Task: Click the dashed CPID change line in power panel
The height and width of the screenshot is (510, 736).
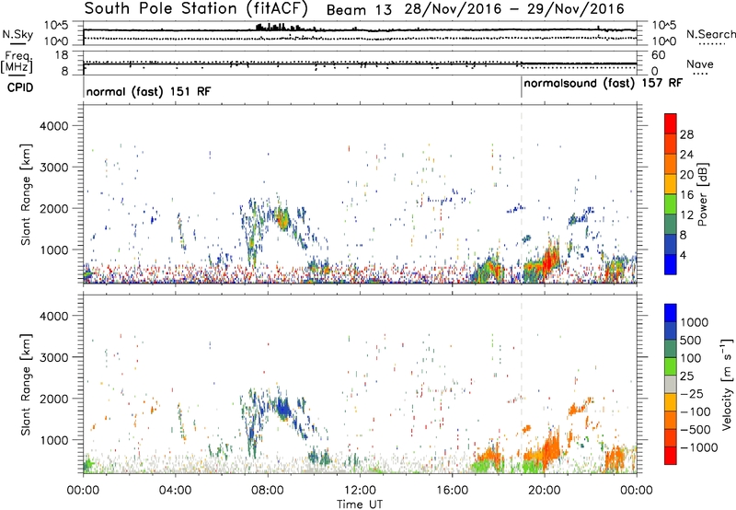Action: click(x=522, y=194)
